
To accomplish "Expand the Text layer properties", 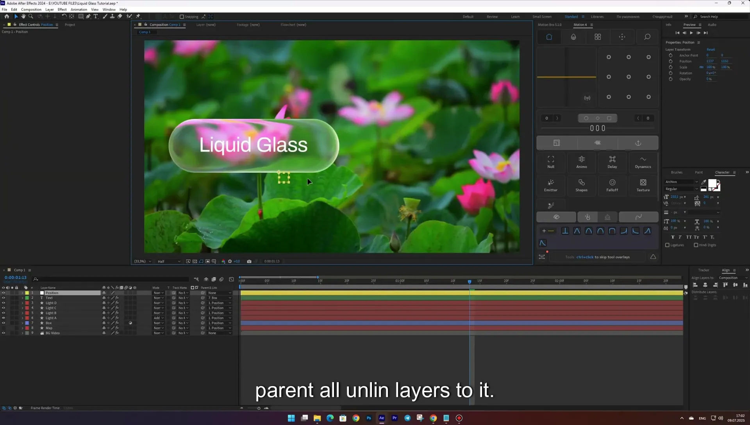I will [22, 298].
